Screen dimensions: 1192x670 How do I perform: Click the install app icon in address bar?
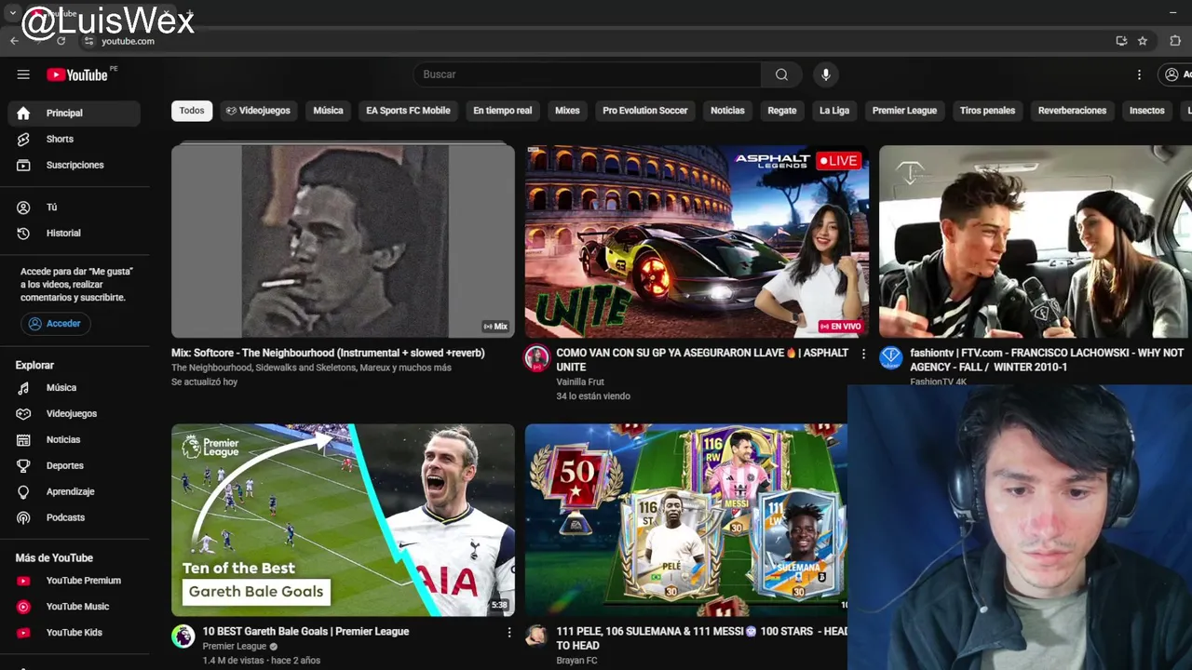(1121, 41)
